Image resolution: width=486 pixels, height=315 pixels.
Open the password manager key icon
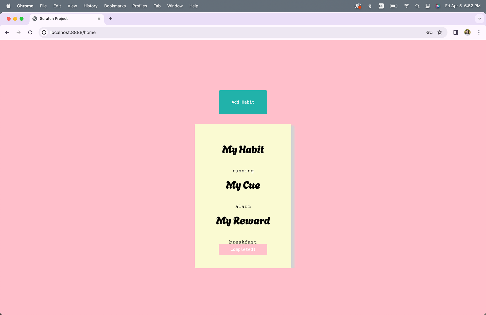pos(429,32)
